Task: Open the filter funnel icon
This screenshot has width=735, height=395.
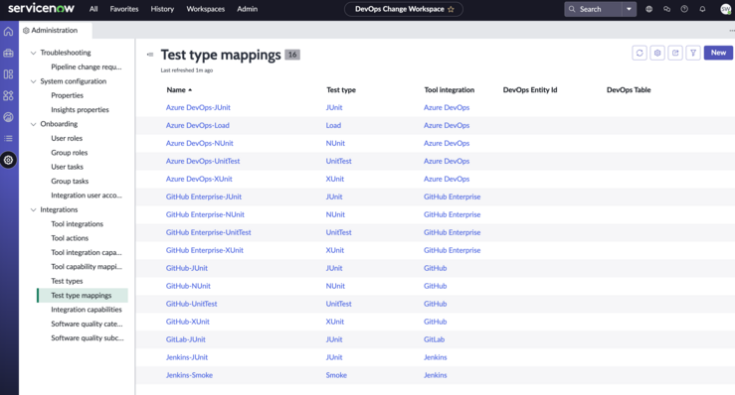Action: [693, 53]
